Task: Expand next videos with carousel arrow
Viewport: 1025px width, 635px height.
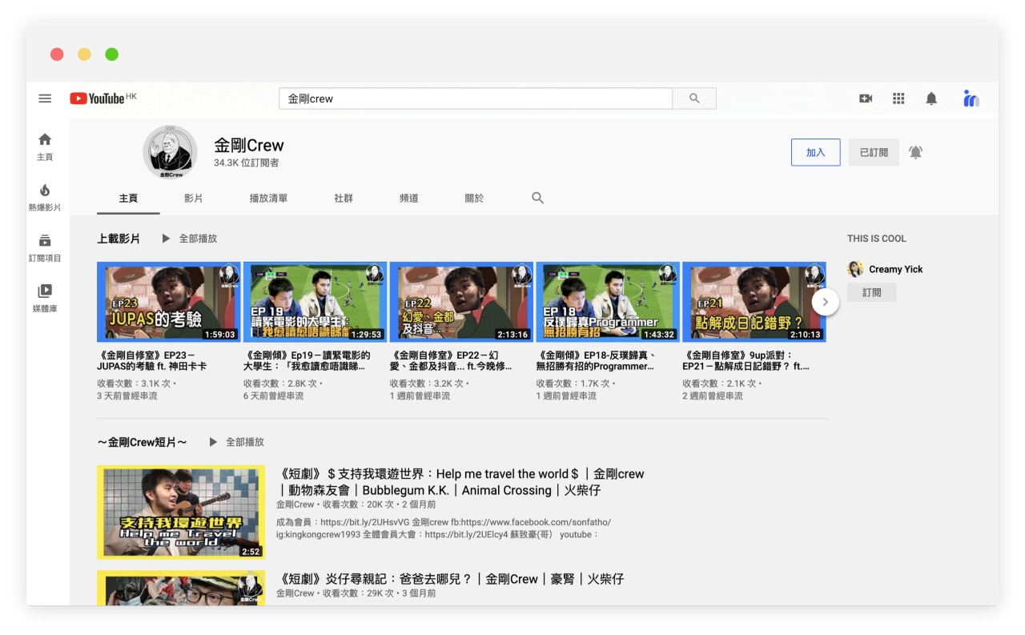Action: pos(825,302)
